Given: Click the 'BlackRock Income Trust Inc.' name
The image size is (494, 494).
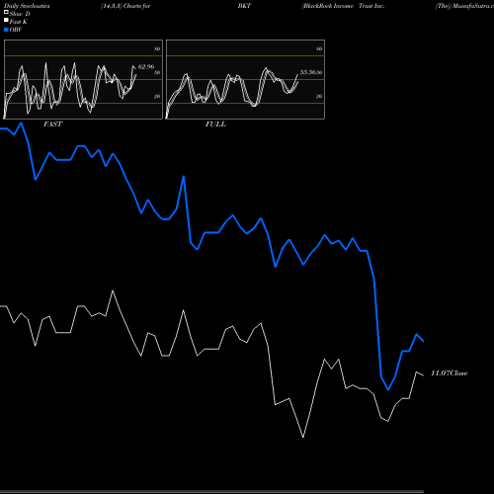Looking at the screenshot, I should [x=343, y=6].
